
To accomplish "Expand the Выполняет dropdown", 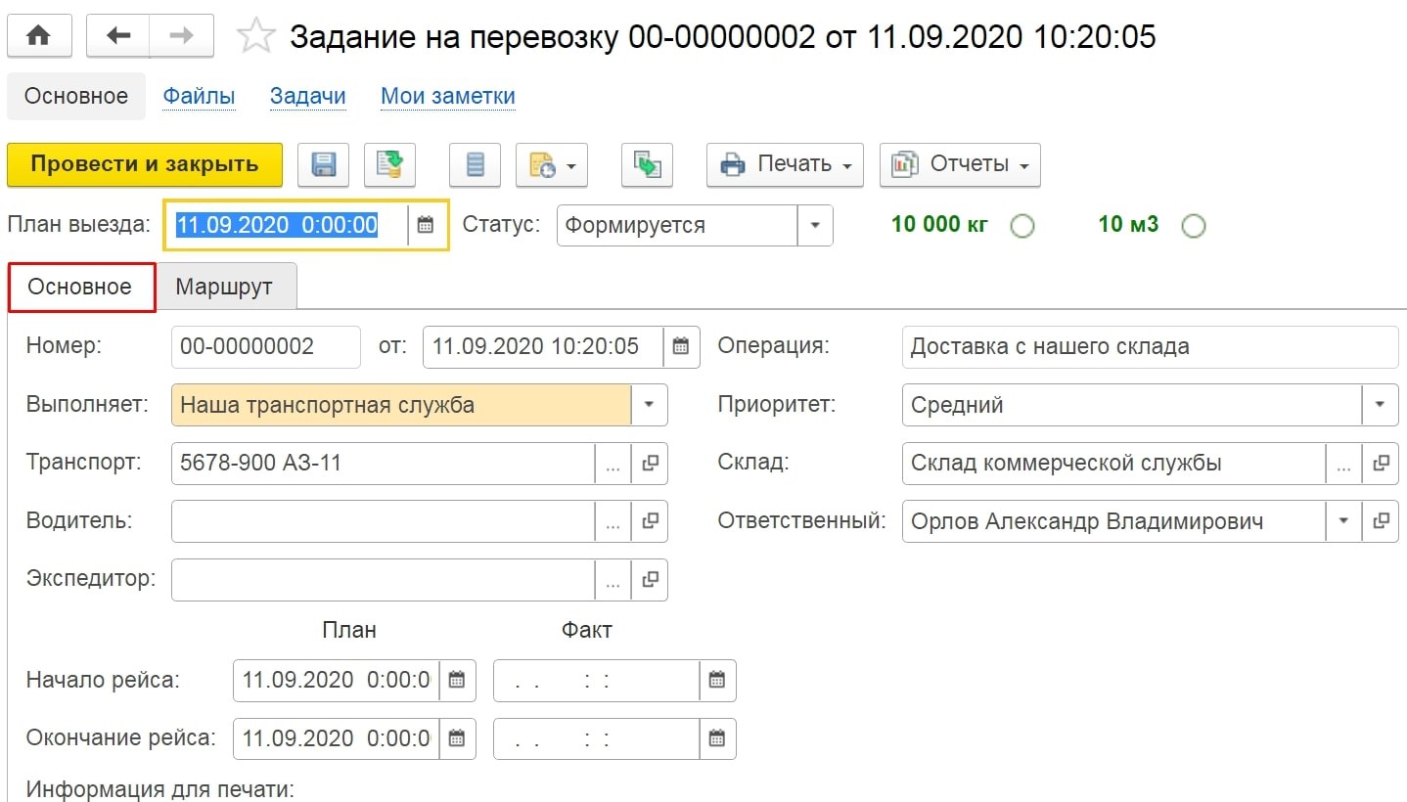I will tap(649, 405).
